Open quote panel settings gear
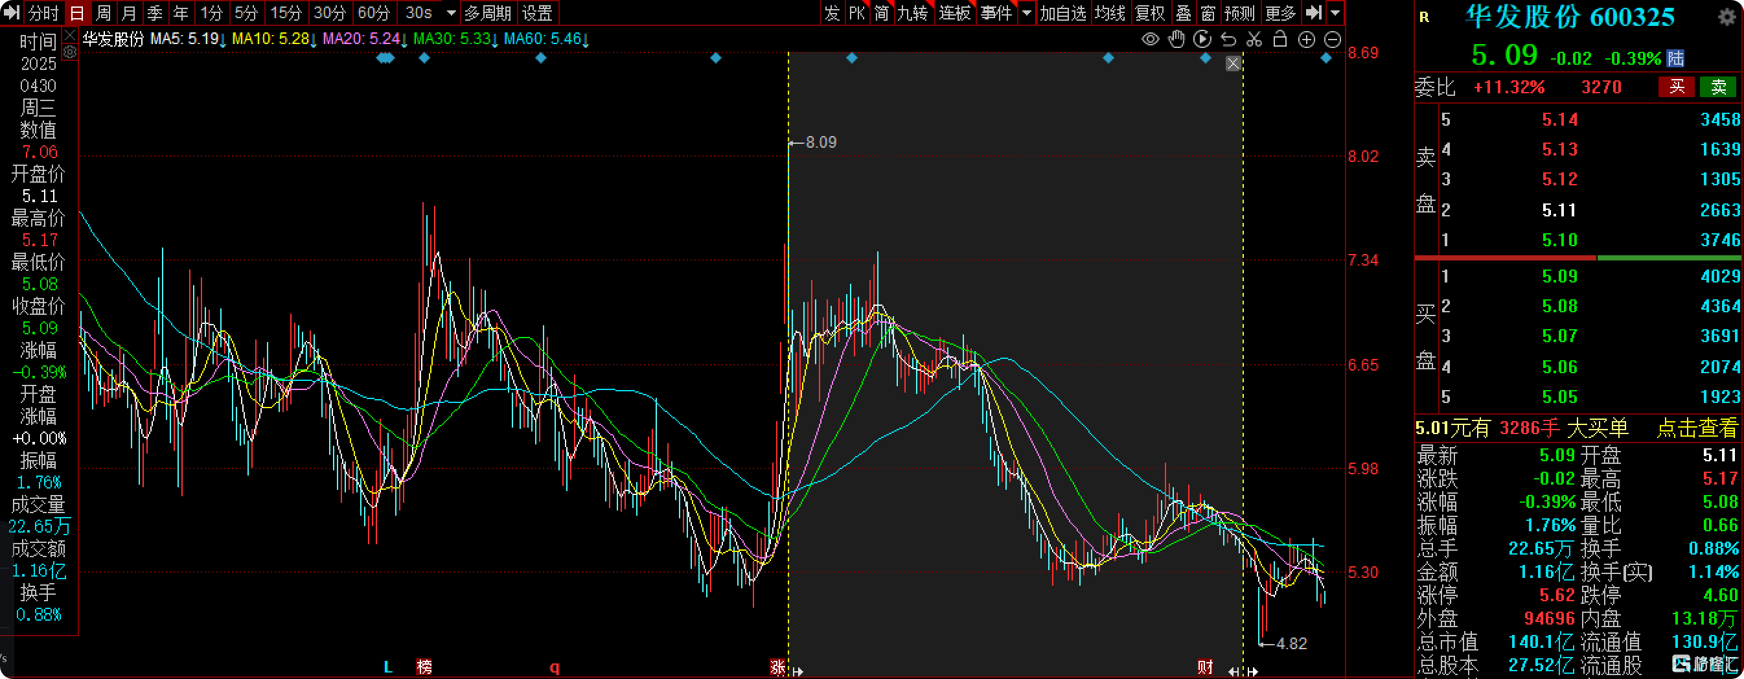 [x=1727, y=17]
